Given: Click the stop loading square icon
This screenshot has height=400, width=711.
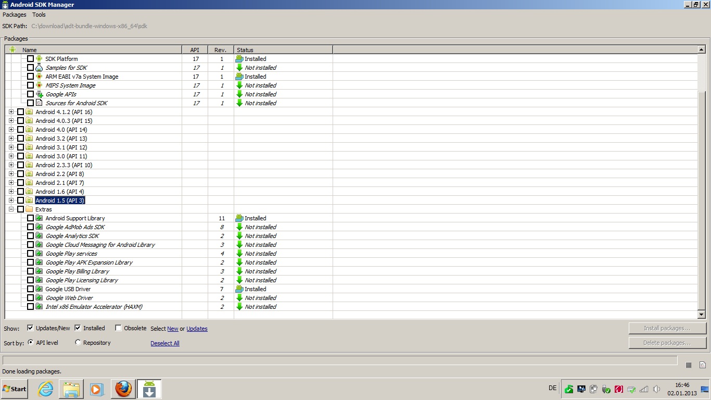Looking at the screenshot, I should [689, 365].
